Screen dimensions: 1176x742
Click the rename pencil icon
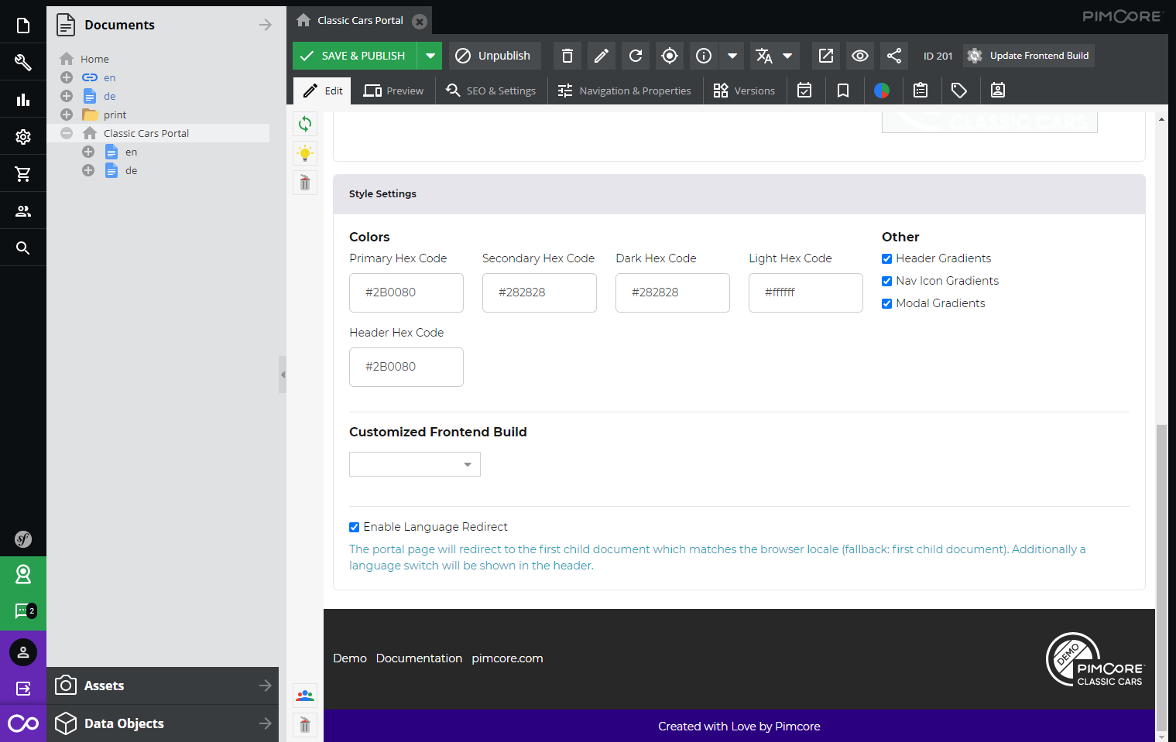pos(602,56)
